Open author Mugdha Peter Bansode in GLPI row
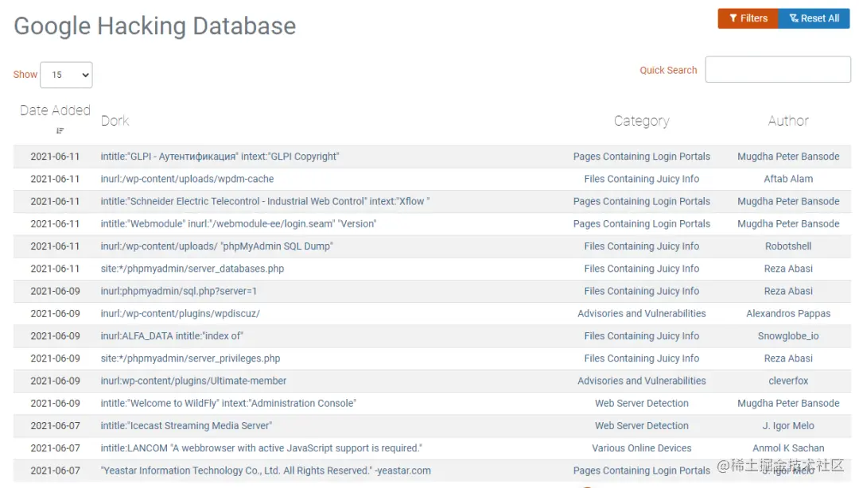Image resolution: width=859 pixels, height=488 pixels. (788, 156)
